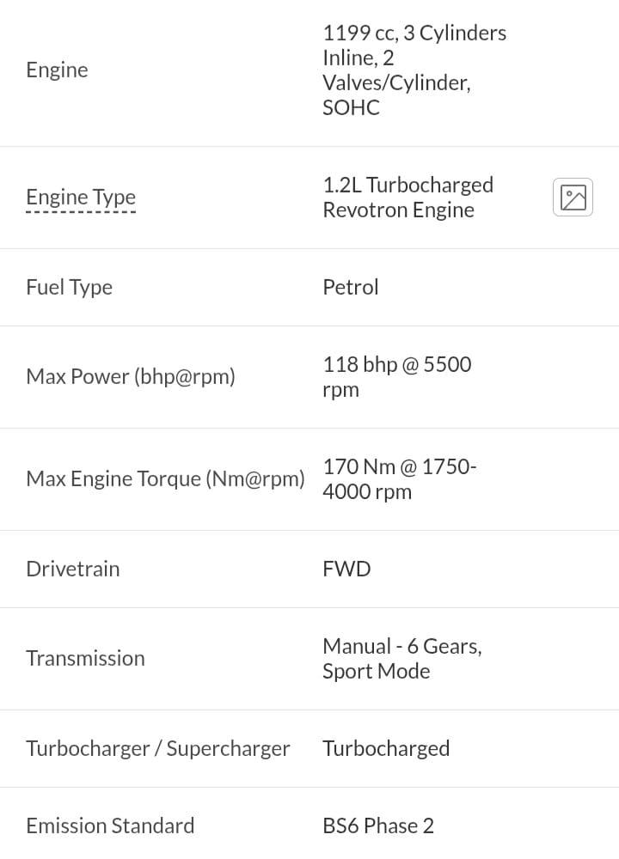Image resolution: width=619 pixels, height=859 pixels.
Task: Click the 1199 cc engine specification text
Action: click(x=414, y=70)
